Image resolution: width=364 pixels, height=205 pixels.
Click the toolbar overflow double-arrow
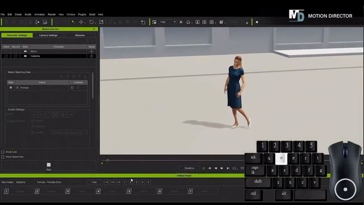point(247,23)
